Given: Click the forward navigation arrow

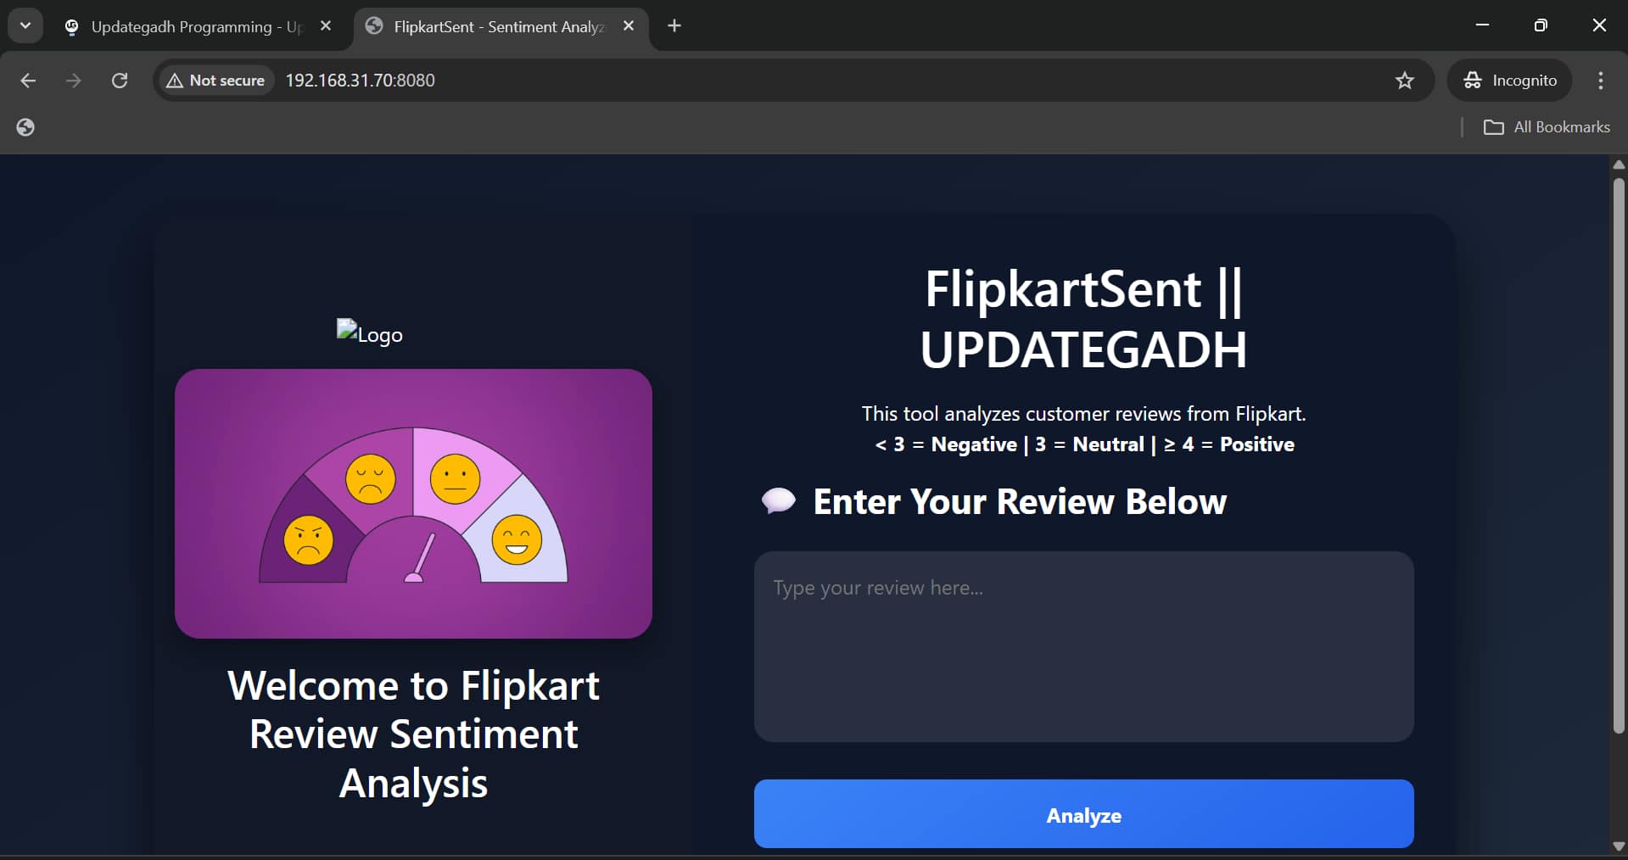Looking at the screenshot, I should click(x=74, y=81).
